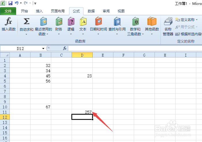This screenshot has width=202, height=142.
Task: Click the Redo arrow icon
Action: pyautogui.click(x=26, y=3)
